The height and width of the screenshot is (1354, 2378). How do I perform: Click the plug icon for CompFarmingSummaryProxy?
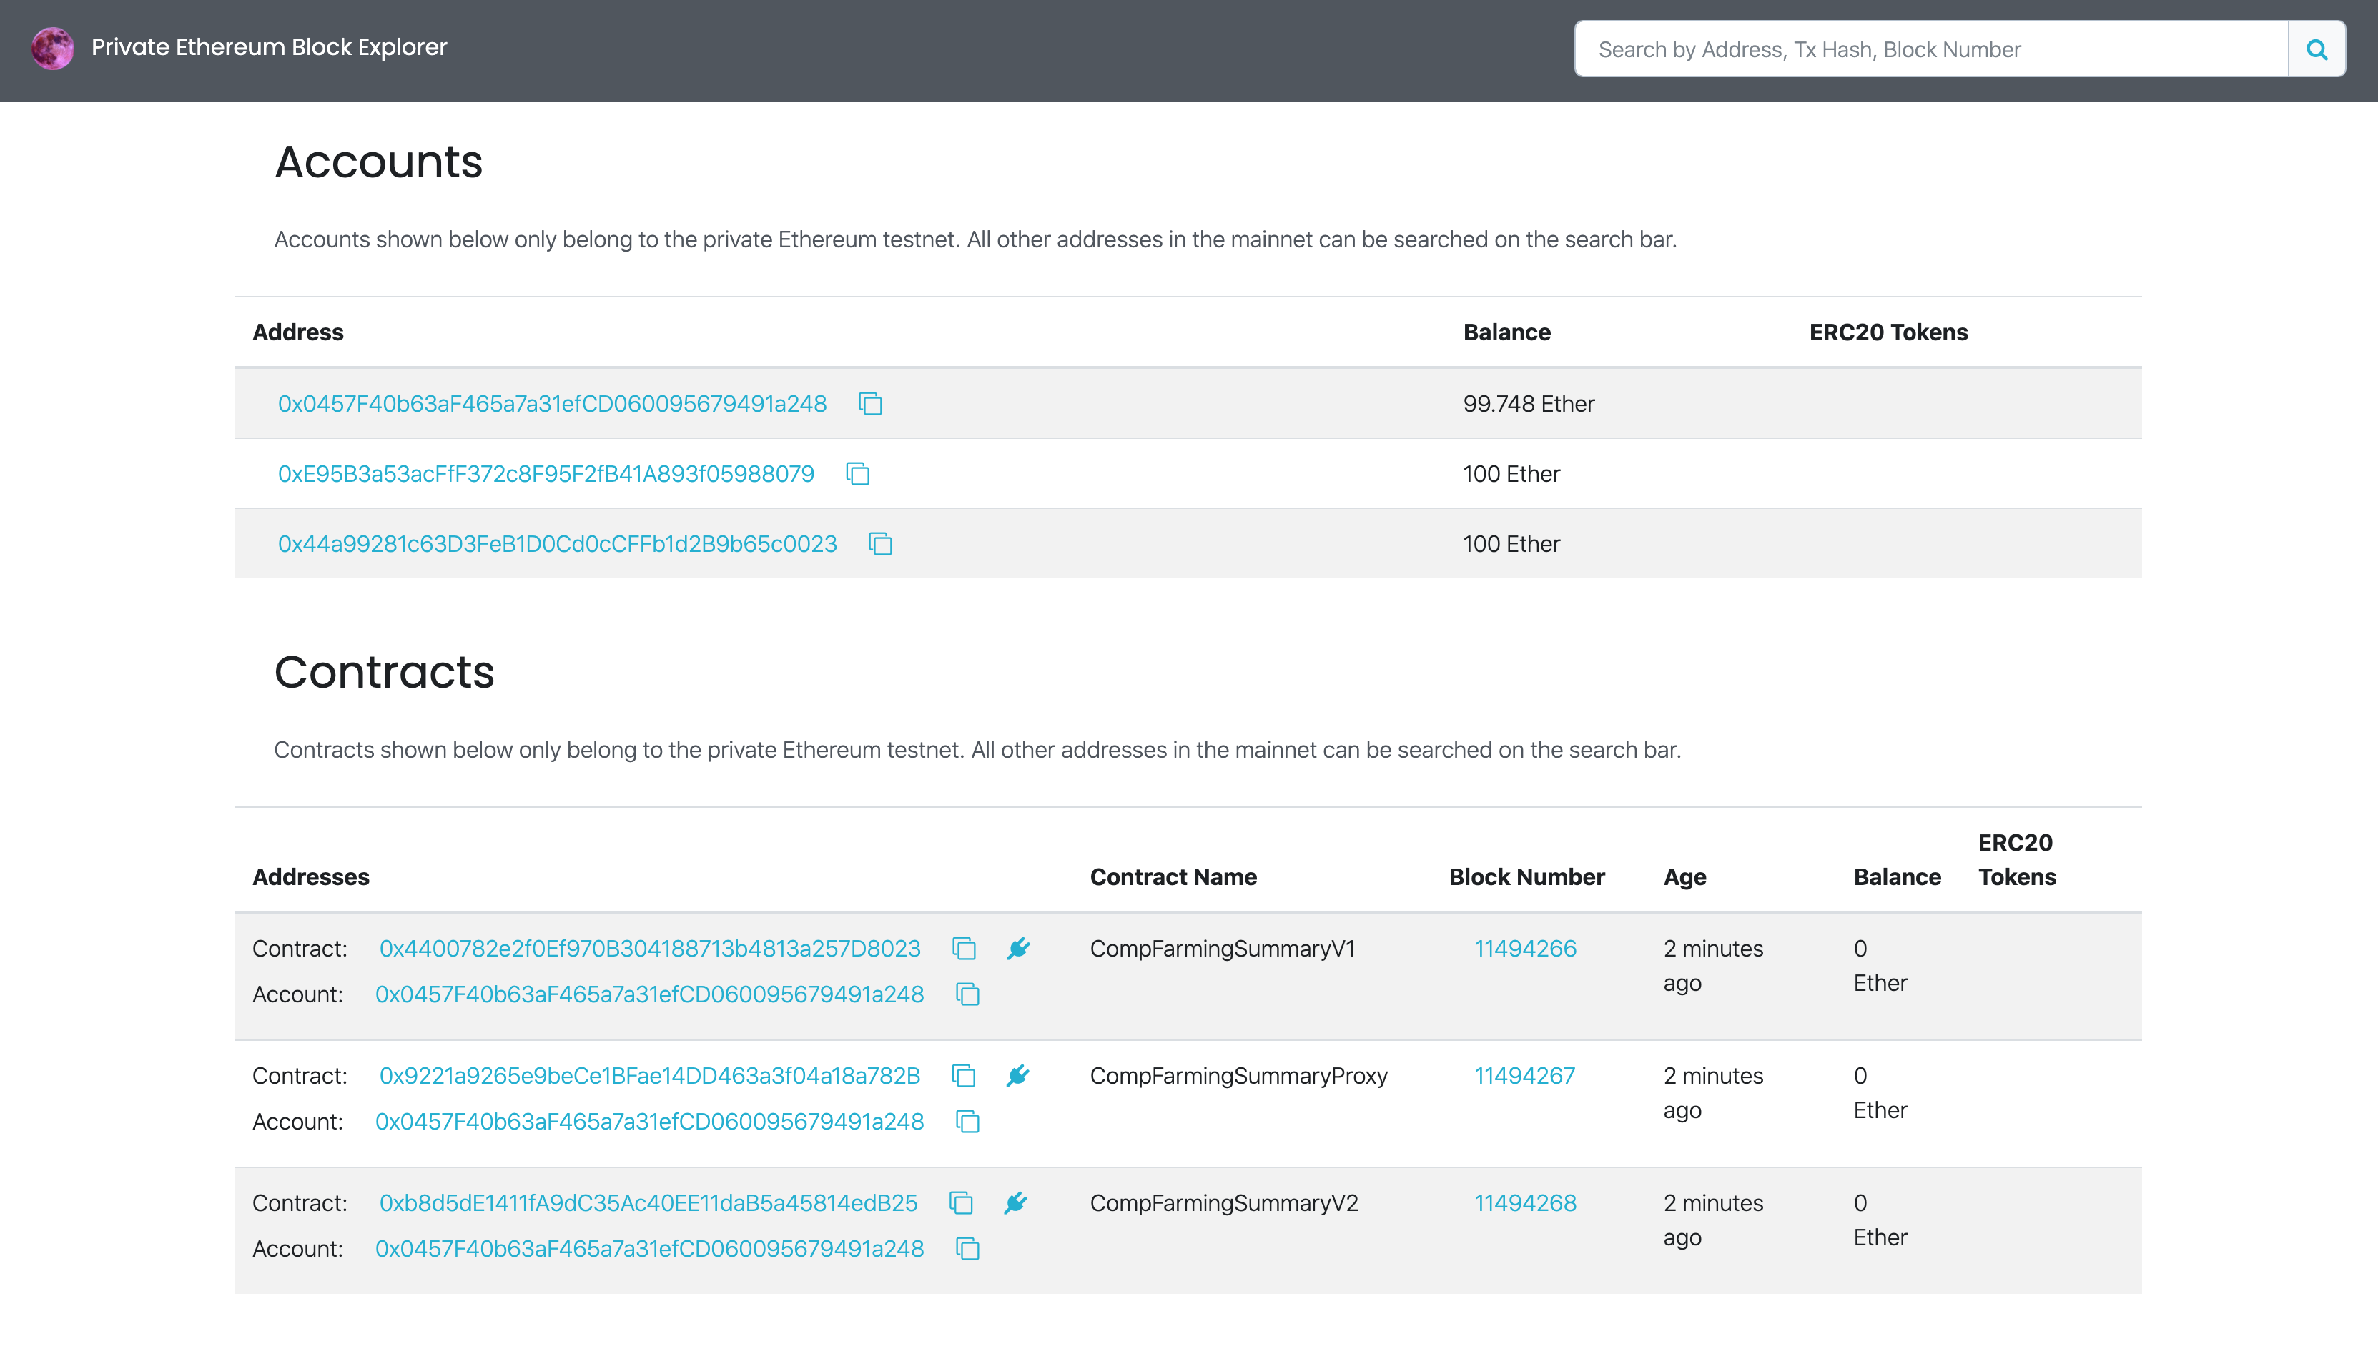tap(1018, 1076)
